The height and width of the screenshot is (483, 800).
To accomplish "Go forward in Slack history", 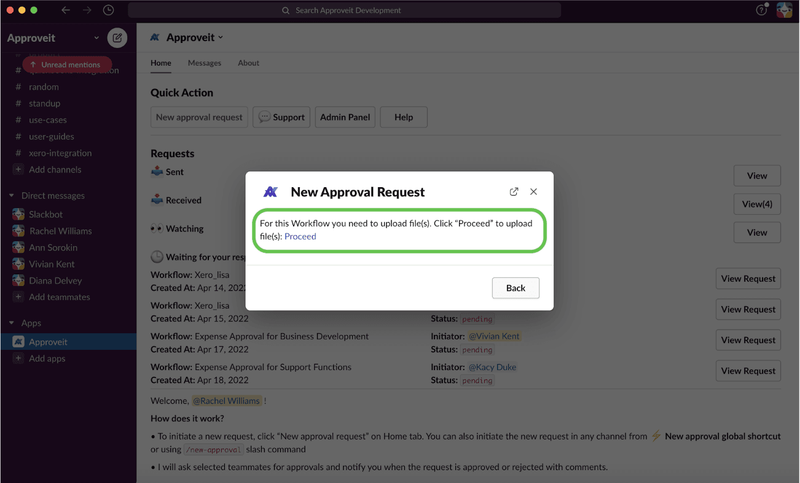I will pos(87,10).
